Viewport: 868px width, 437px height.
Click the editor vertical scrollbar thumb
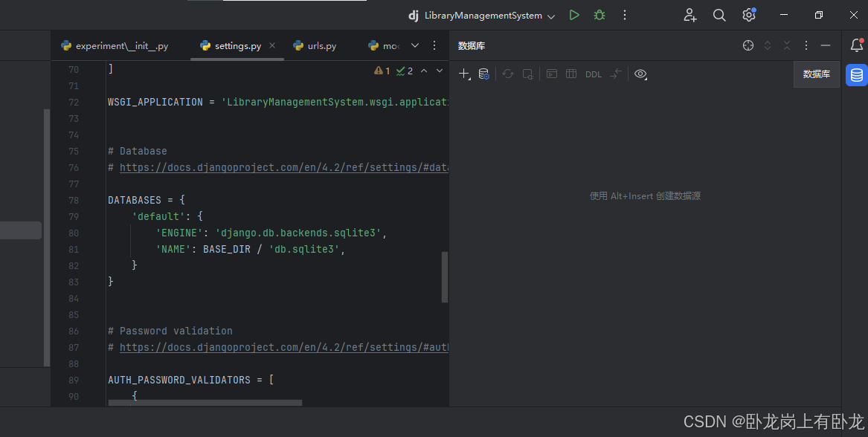point(445,276)
